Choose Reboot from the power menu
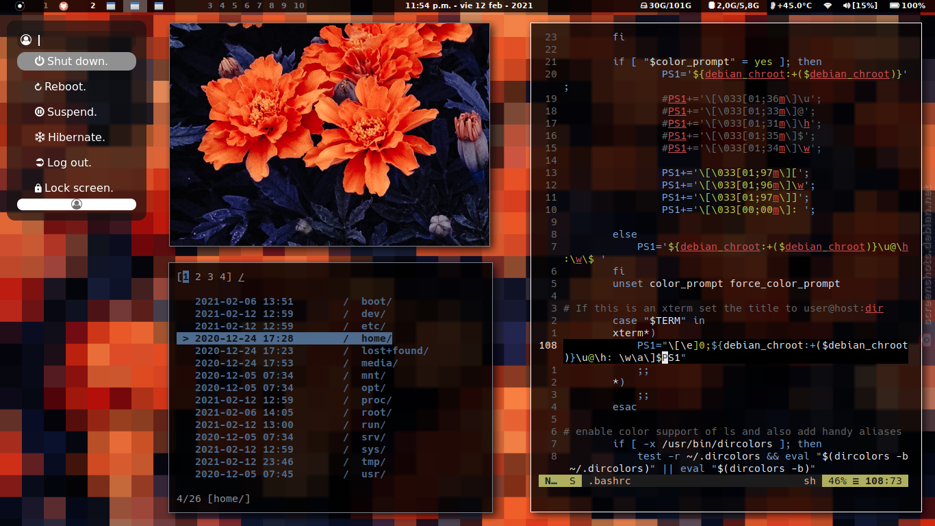Viewport: 935px width, 526px height. point(77,86)
